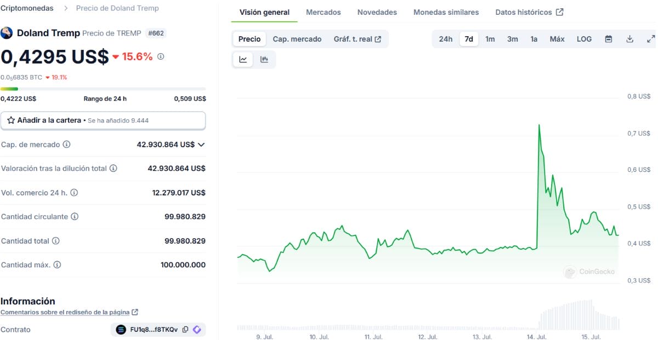Click info icon beside Cantidad máx.

pyautogui.click(x=57, y=265)
